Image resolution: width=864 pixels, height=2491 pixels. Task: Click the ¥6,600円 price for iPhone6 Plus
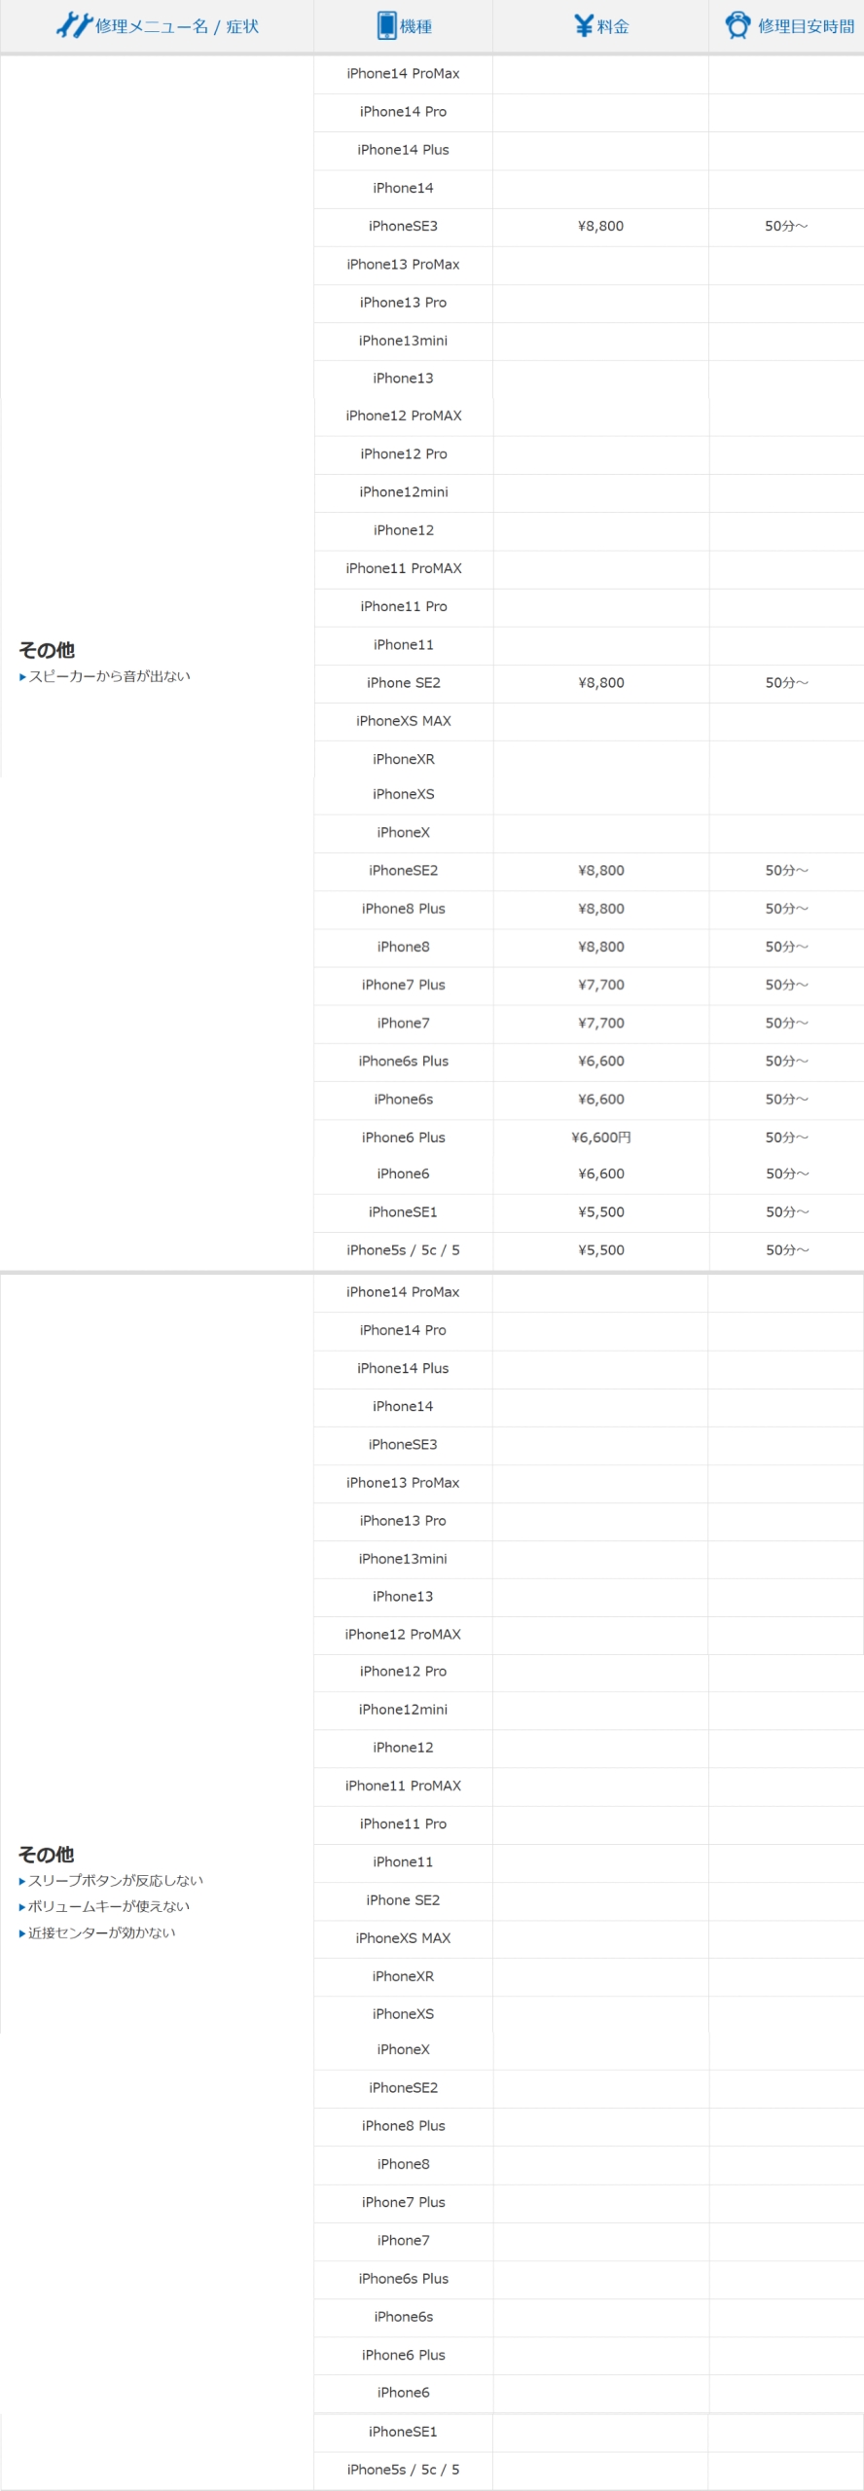click(x=600, y=1137)
